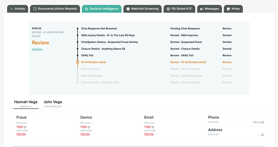Viewport: 278px width, 147px height.
Task: Click the Email risk level info icon
Action: coord(153,127)
